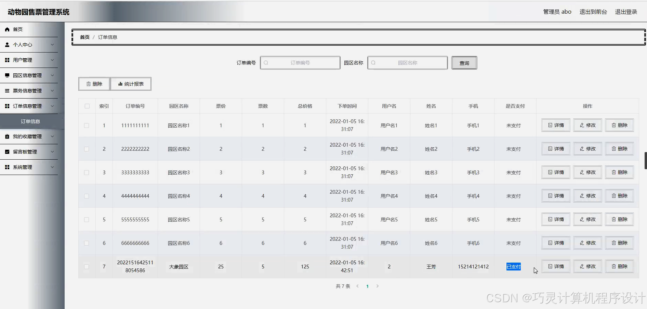Viewport: 647px width, 309px height.
Task: Tick the checkbox for 园区名称6 row
Action: tap(87, 243)
